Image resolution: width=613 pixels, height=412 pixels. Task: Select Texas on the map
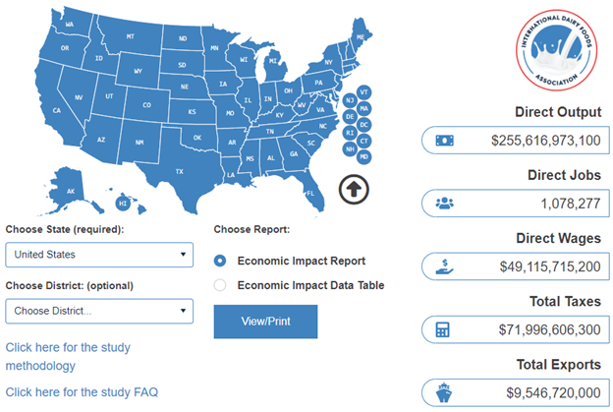tap(179, 171)
